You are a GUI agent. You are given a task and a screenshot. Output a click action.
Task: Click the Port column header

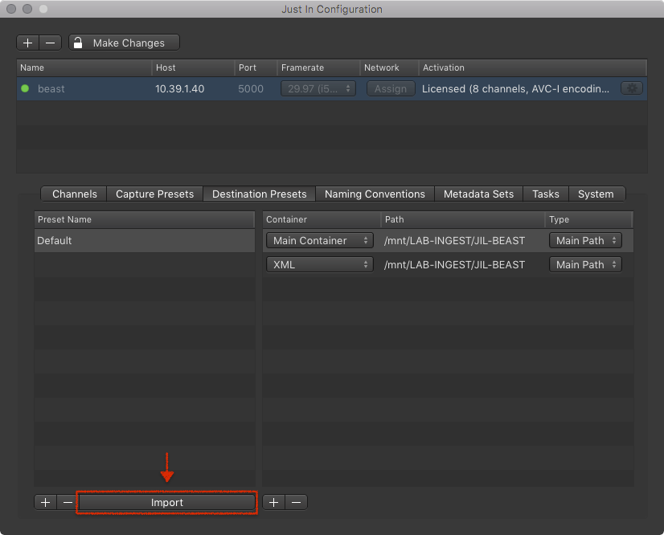256,67
